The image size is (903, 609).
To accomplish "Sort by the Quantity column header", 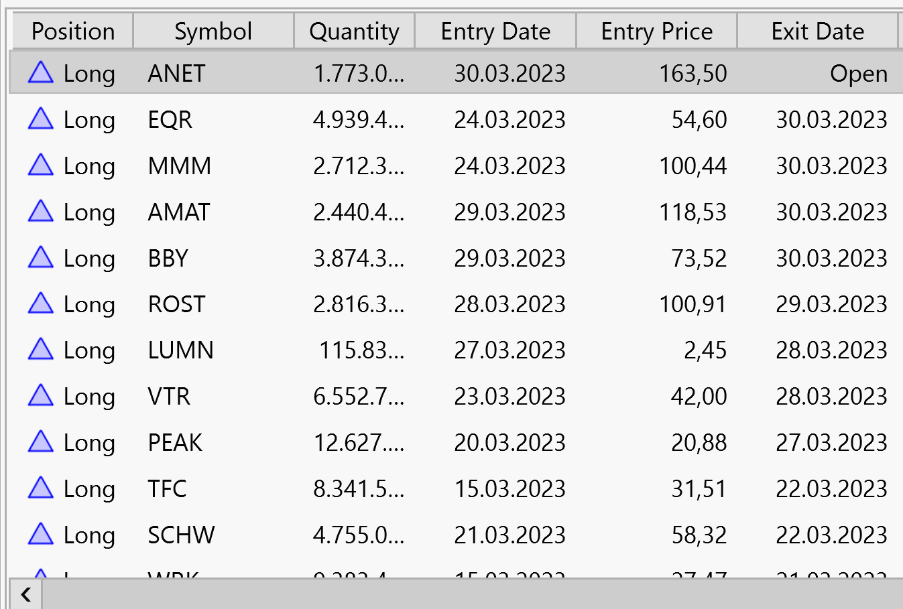I will coord(354,31).
